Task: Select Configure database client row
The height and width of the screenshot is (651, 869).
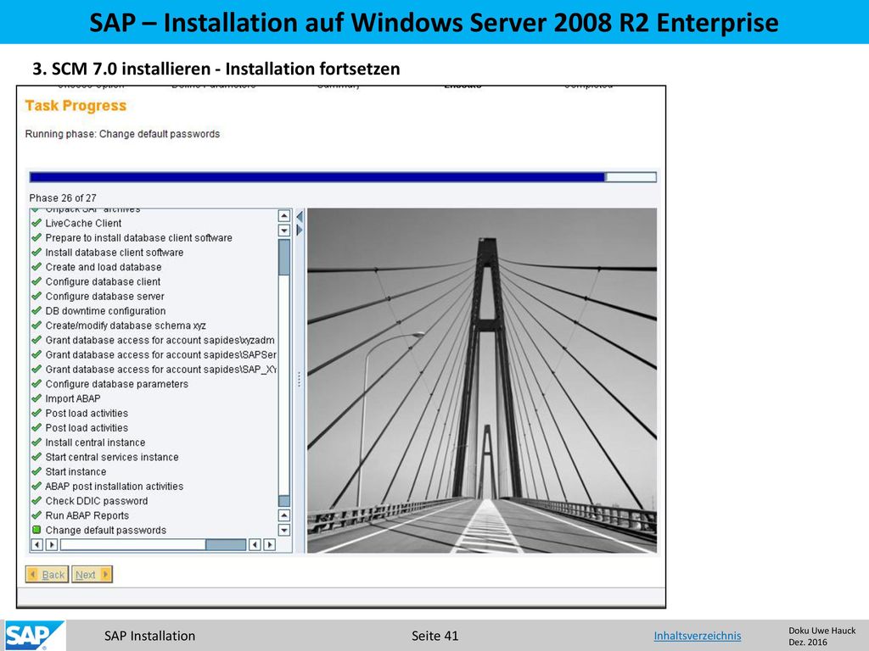Action: (103, 281)
